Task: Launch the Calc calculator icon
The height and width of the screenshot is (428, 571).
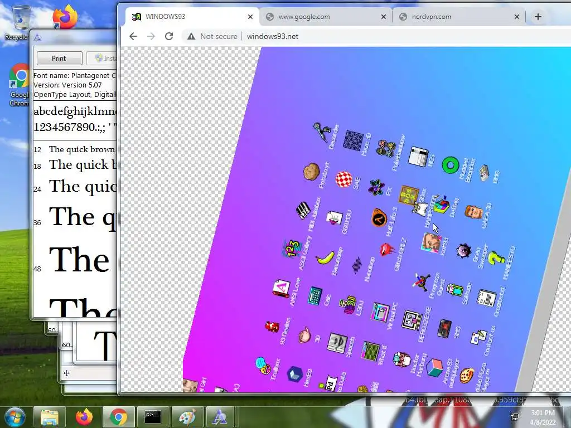Action: click(x=314, y=296)
